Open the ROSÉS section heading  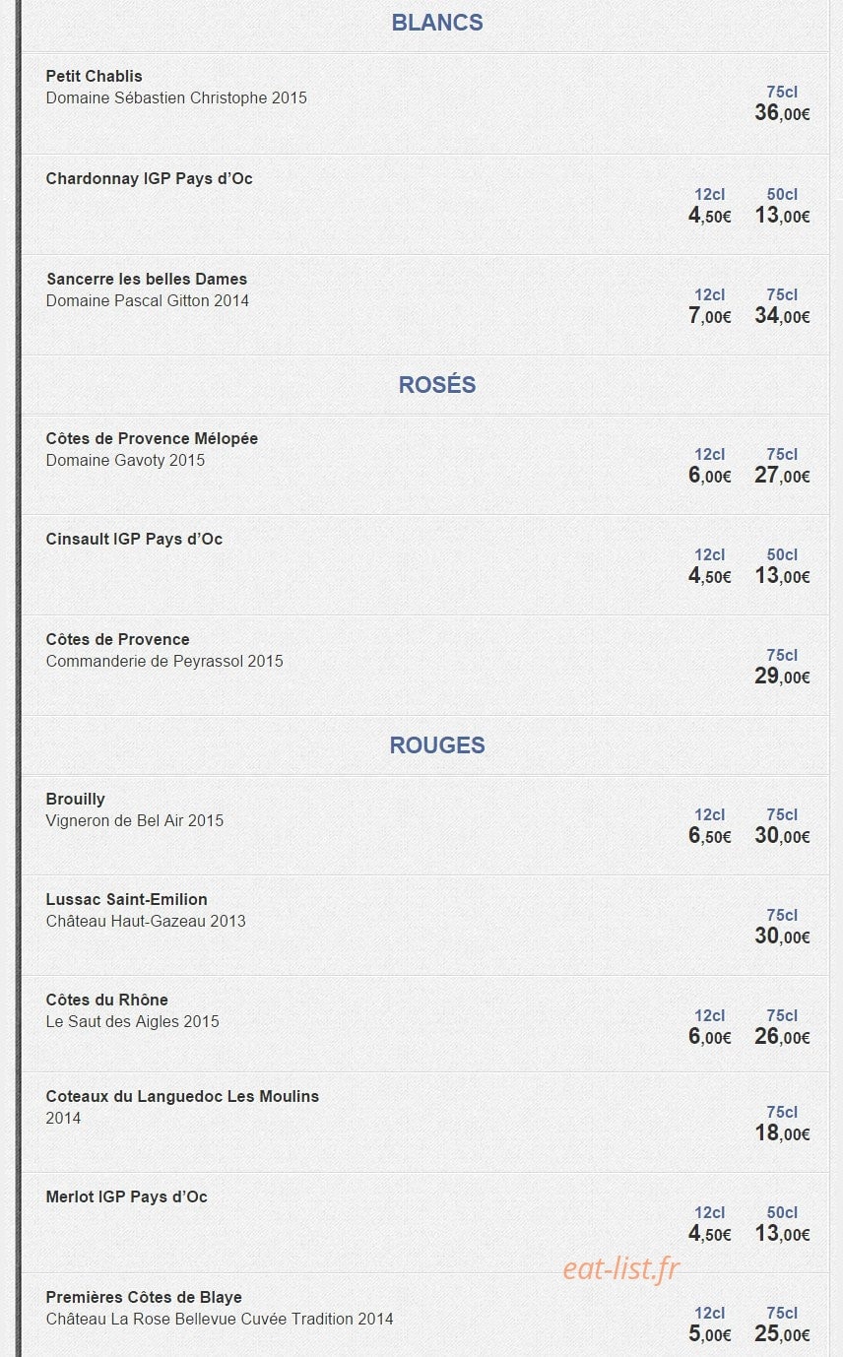(437, 385)
